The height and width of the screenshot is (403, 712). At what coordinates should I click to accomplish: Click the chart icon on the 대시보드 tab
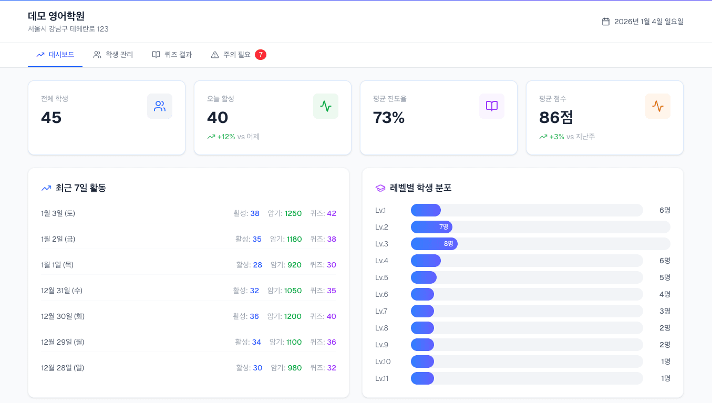[x=40, y=55]
